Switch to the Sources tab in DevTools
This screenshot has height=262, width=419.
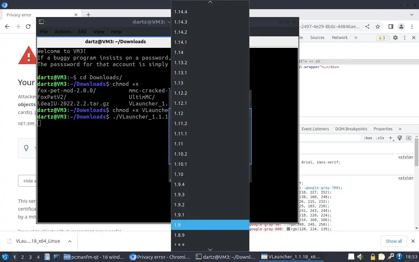point(317,38)
